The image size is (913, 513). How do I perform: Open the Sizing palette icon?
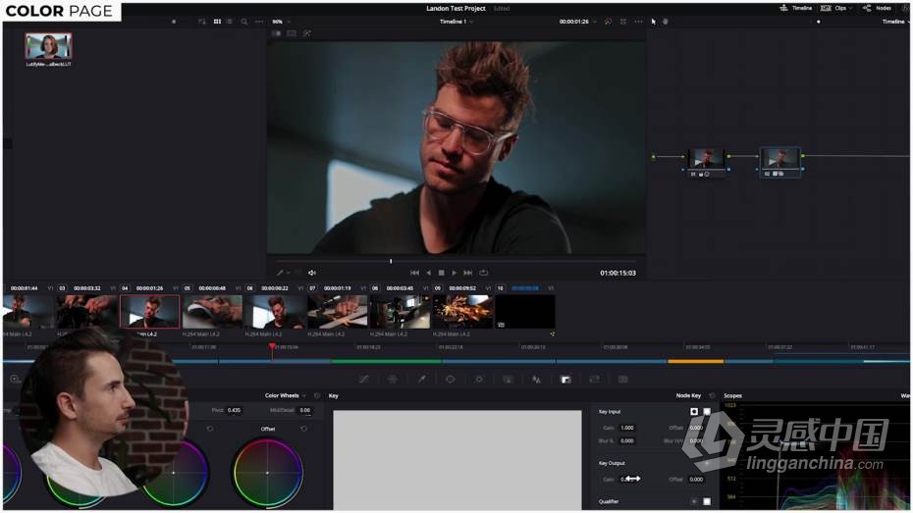[594, 380]
